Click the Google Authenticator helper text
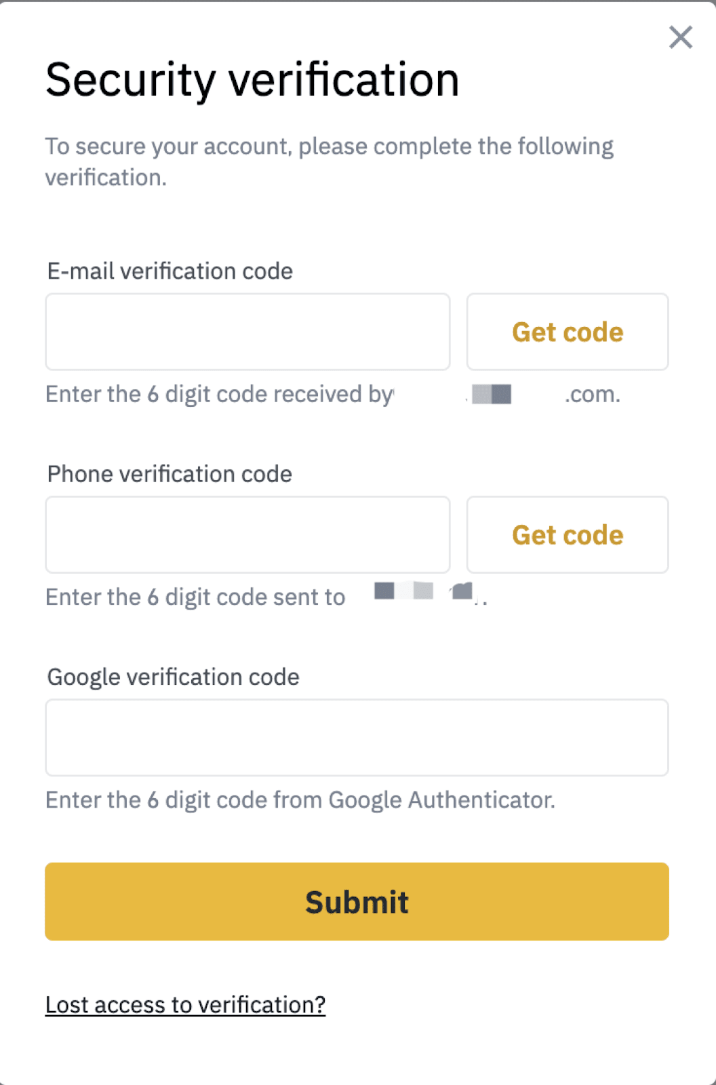The height and width of the screenshot is (1085, 716). pos(300,800)
